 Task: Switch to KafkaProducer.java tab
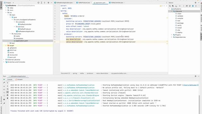[x=84, y=3]
